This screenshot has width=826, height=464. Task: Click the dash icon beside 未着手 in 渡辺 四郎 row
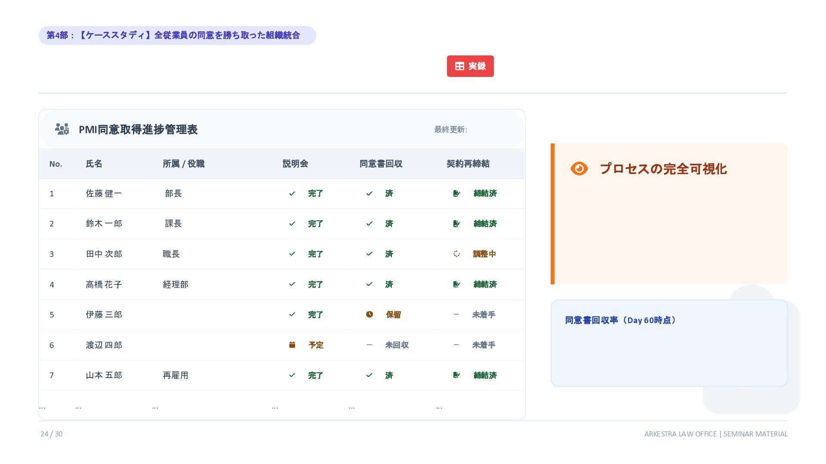pos(456,345)
